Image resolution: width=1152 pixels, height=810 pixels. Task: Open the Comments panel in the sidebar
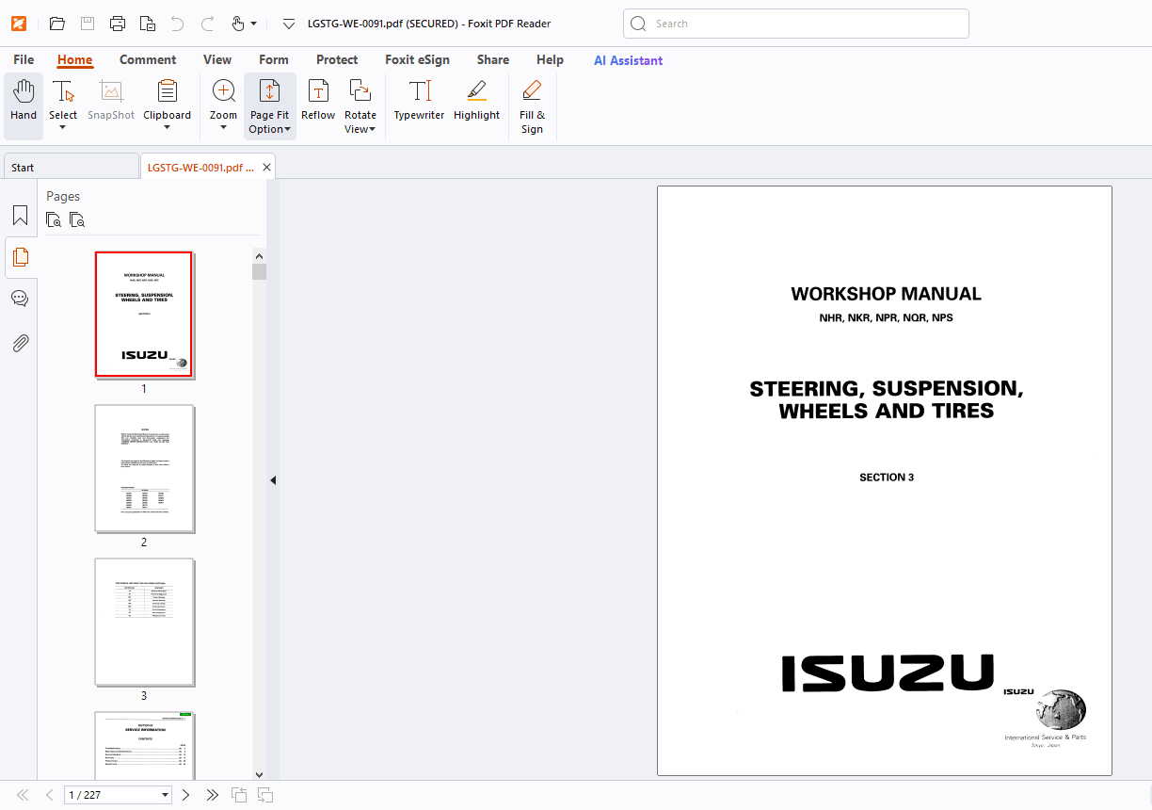[20, 298]
